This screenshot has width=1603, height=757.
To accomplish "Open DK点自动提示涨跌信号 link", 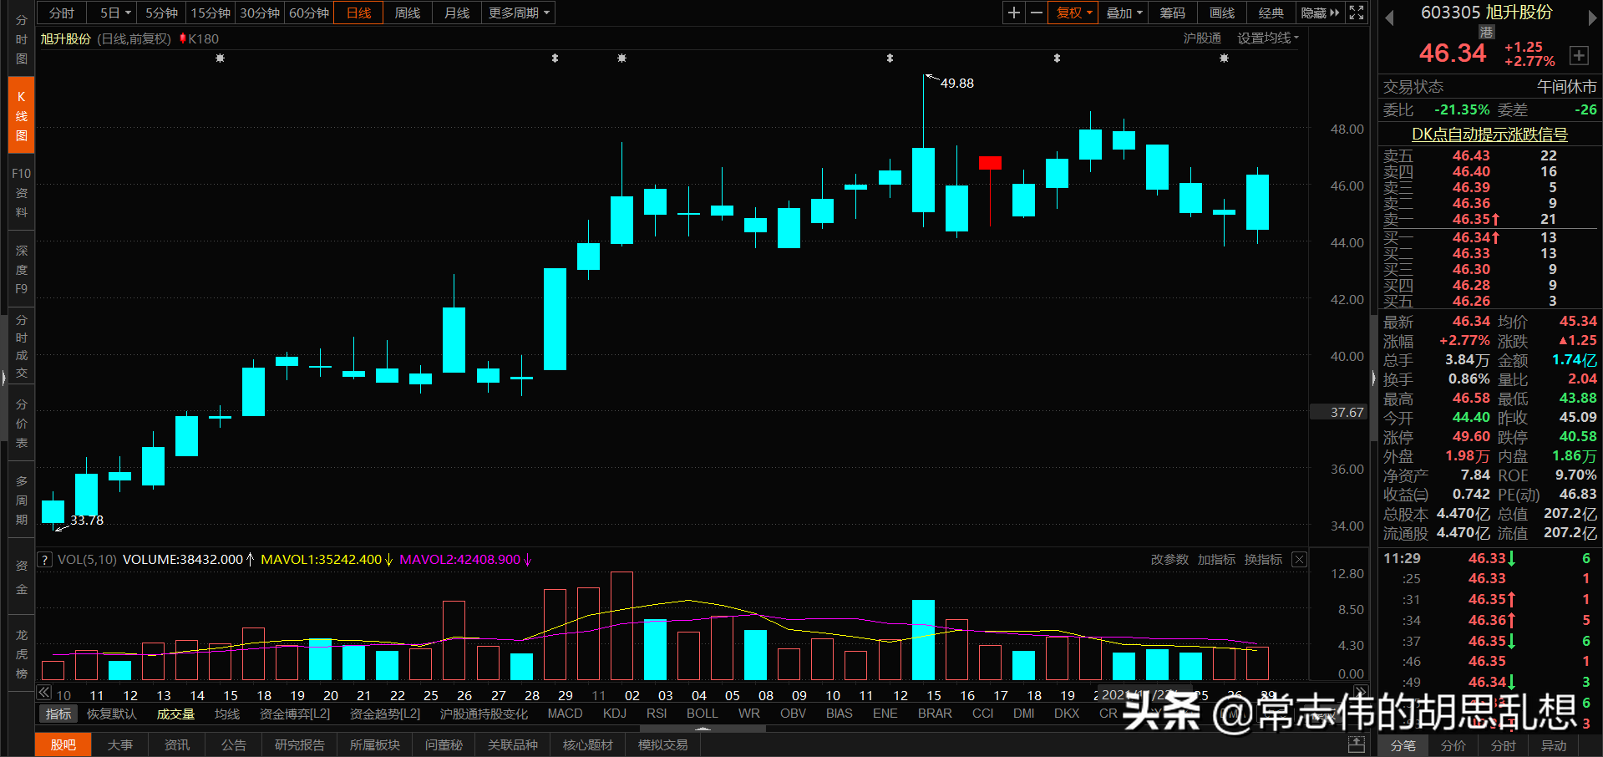I will coord(1489,134).
